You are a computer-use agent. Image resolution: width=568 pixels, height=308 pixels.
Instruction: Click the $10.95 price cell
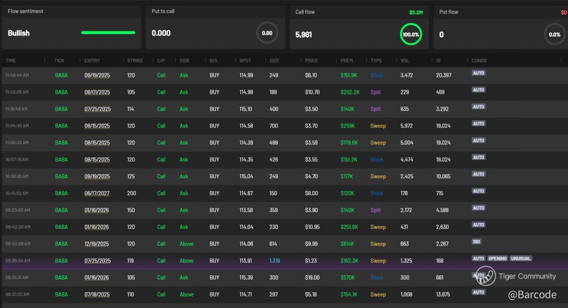coord(312,227)
